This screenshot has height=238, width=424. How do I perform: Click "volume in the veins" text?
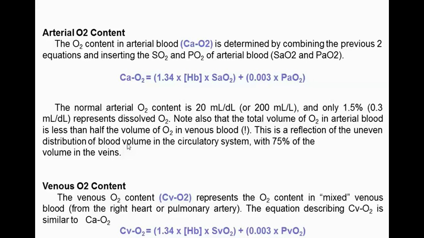click(x=81, y=152)
